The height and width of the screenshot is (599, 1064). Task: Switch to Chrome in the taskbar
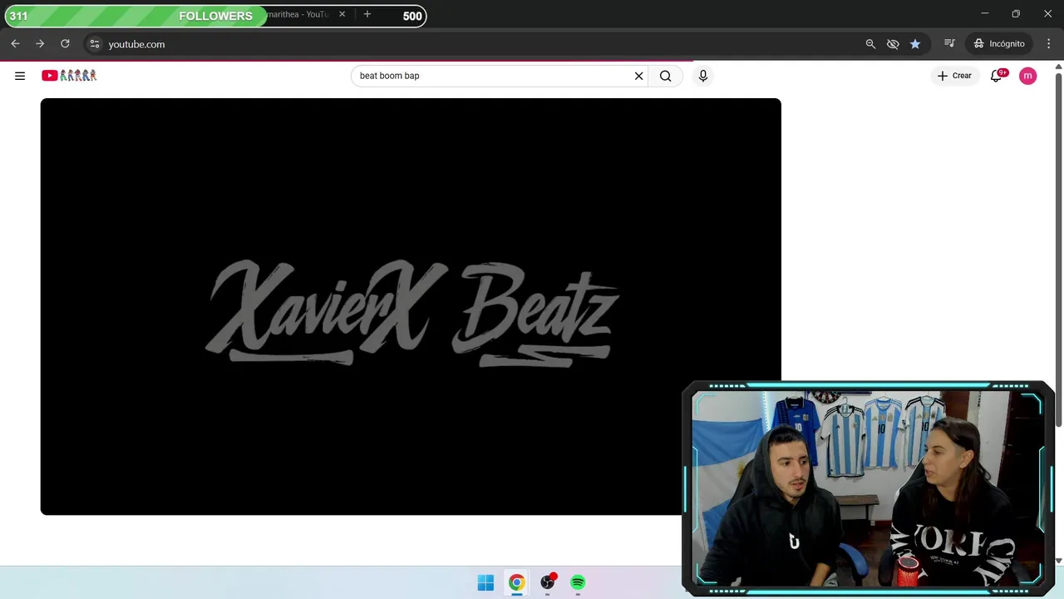[517, 582]
